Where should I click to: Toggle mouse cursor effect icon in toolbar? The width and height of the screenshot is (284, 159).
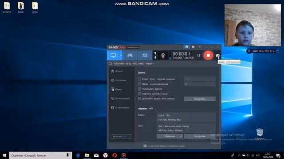[155, 53]
